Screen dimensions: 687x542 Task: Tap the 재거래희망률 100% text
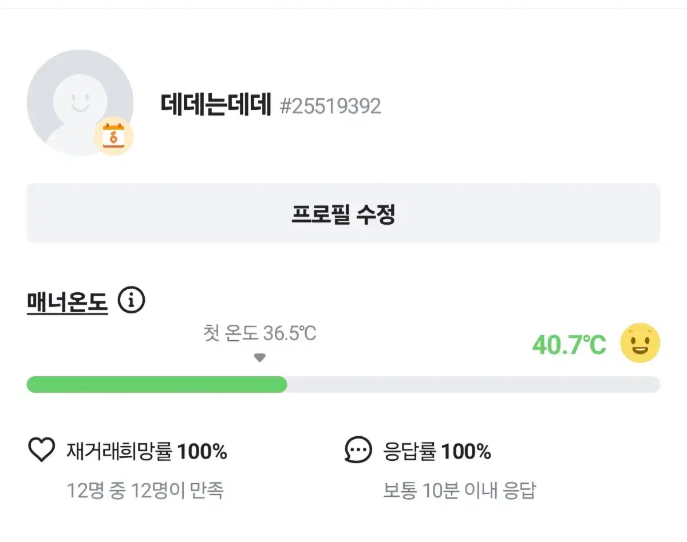coord(147,452)
